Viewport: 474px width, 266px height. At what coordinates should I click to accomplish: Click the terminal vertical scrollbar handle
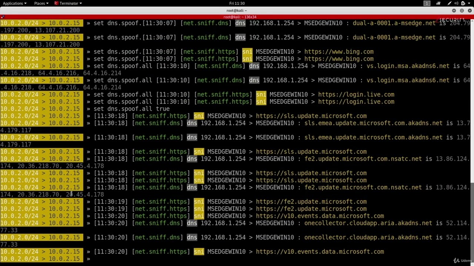coord(472,223)
